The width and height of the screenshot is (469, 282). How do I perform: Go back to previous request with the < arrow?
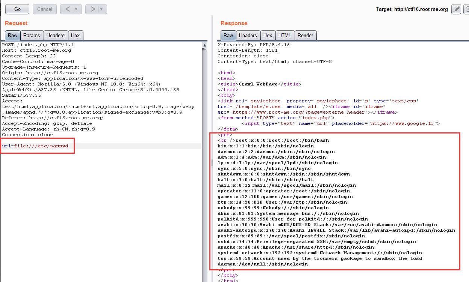click(x=68, y=9)
